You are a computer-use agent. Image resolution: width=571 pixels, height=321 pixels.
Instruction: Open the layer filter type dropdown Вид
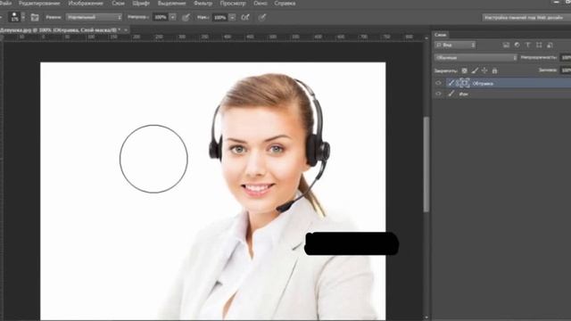pyautogui.click(x=455, y=45)
